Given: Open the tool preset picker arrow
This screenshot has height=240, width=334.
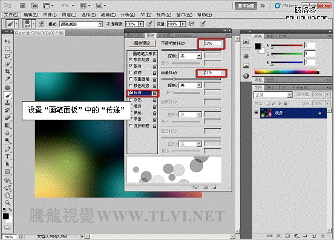Looking at the screenshot, I should (16, 24).
